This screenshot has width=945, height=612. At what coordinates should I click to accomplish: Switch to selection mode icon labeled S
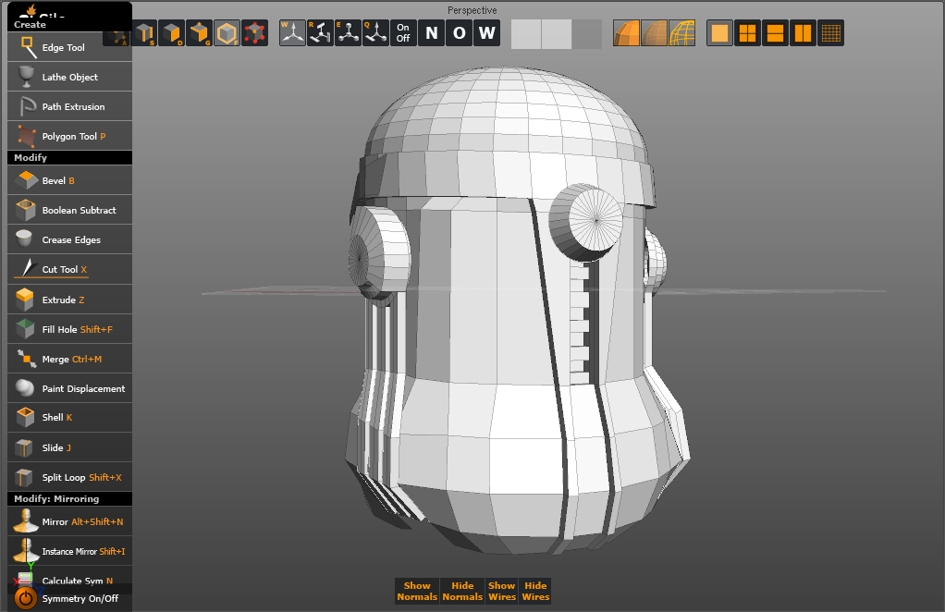(x=144, y=33)
